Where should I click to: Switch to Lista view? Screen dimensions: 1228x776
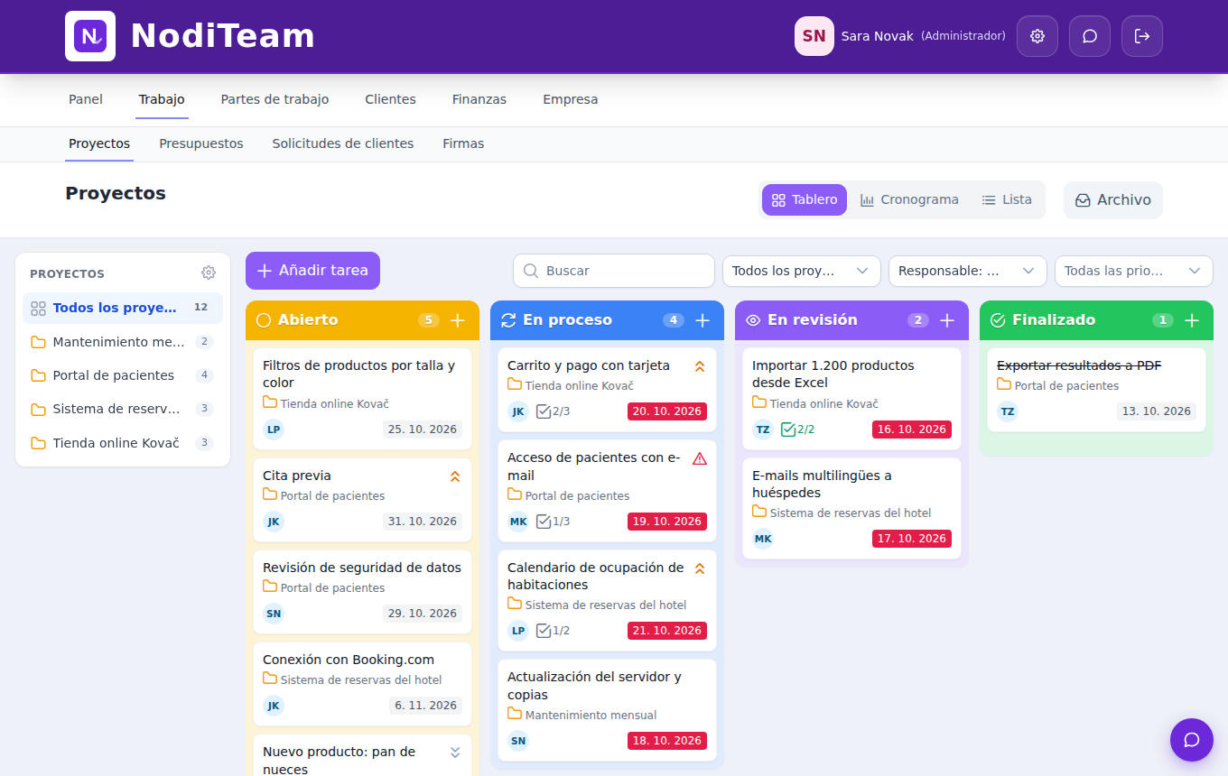click(1007, 200)
